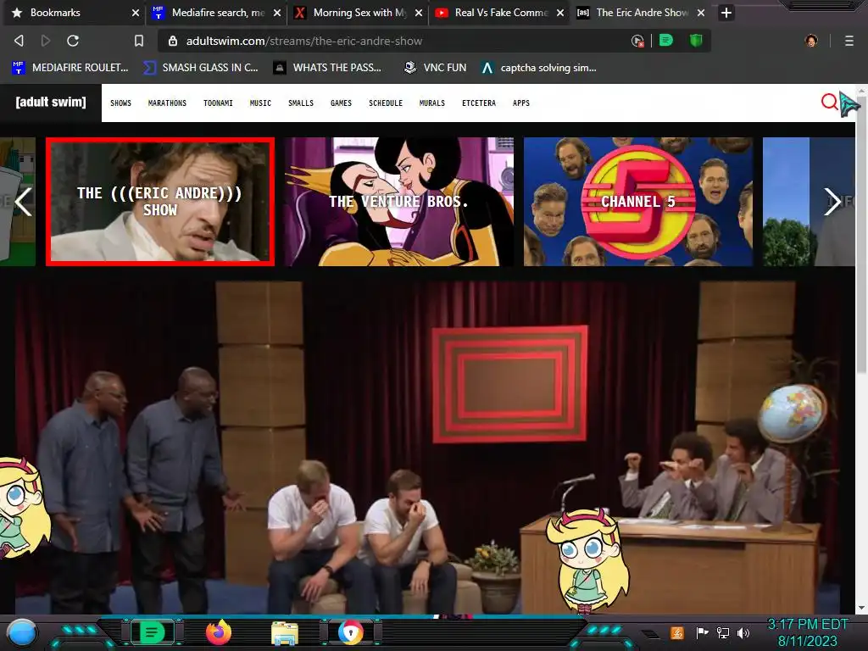Open the network tray icon

click(x=723, y=632)
